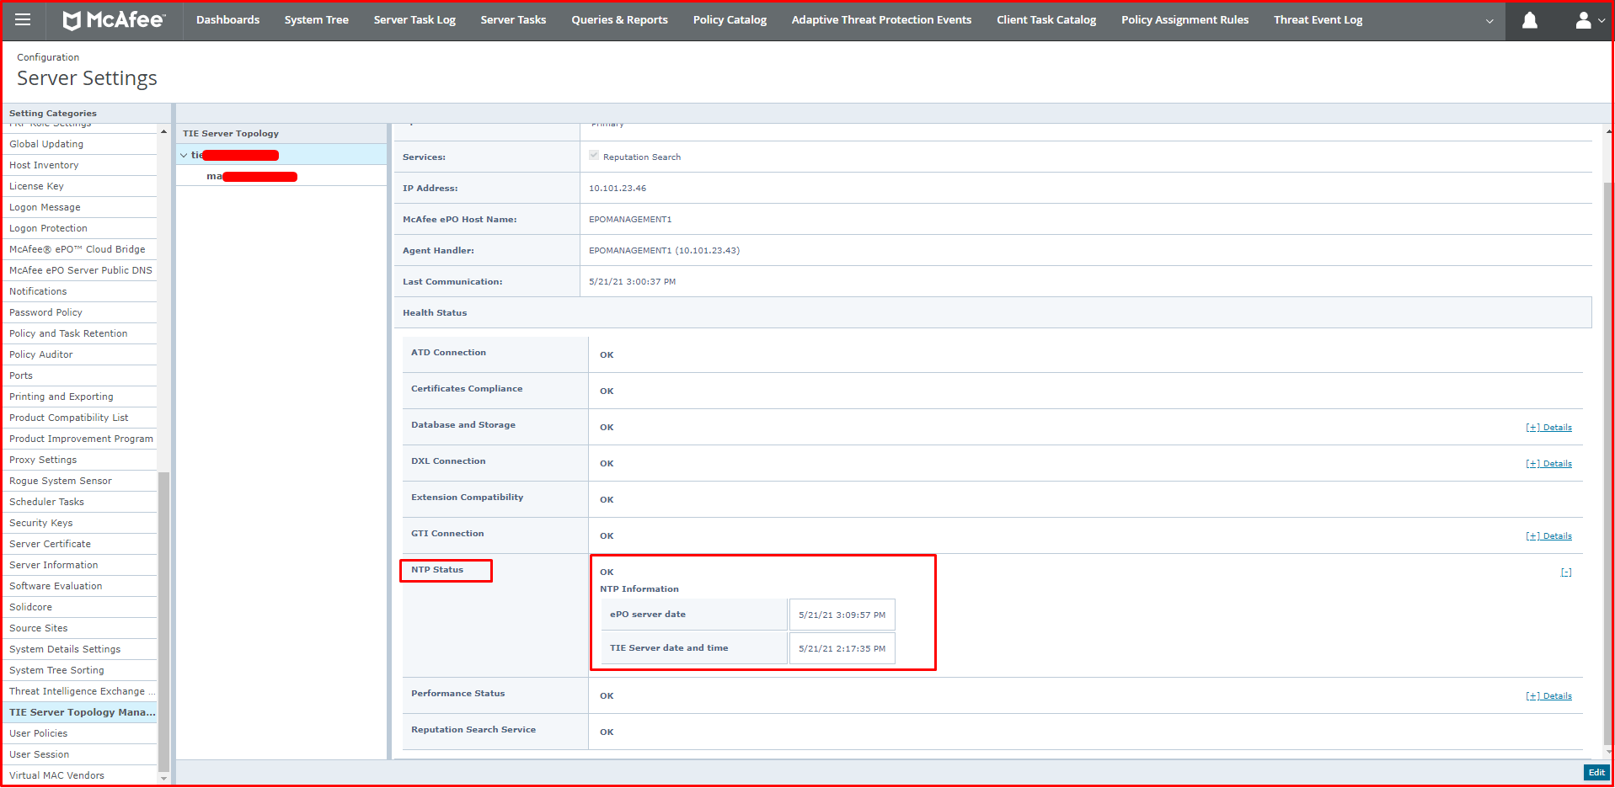Screen dimensions: 1615x788
Task: Open Server Tasks
Action: [513, 19]
